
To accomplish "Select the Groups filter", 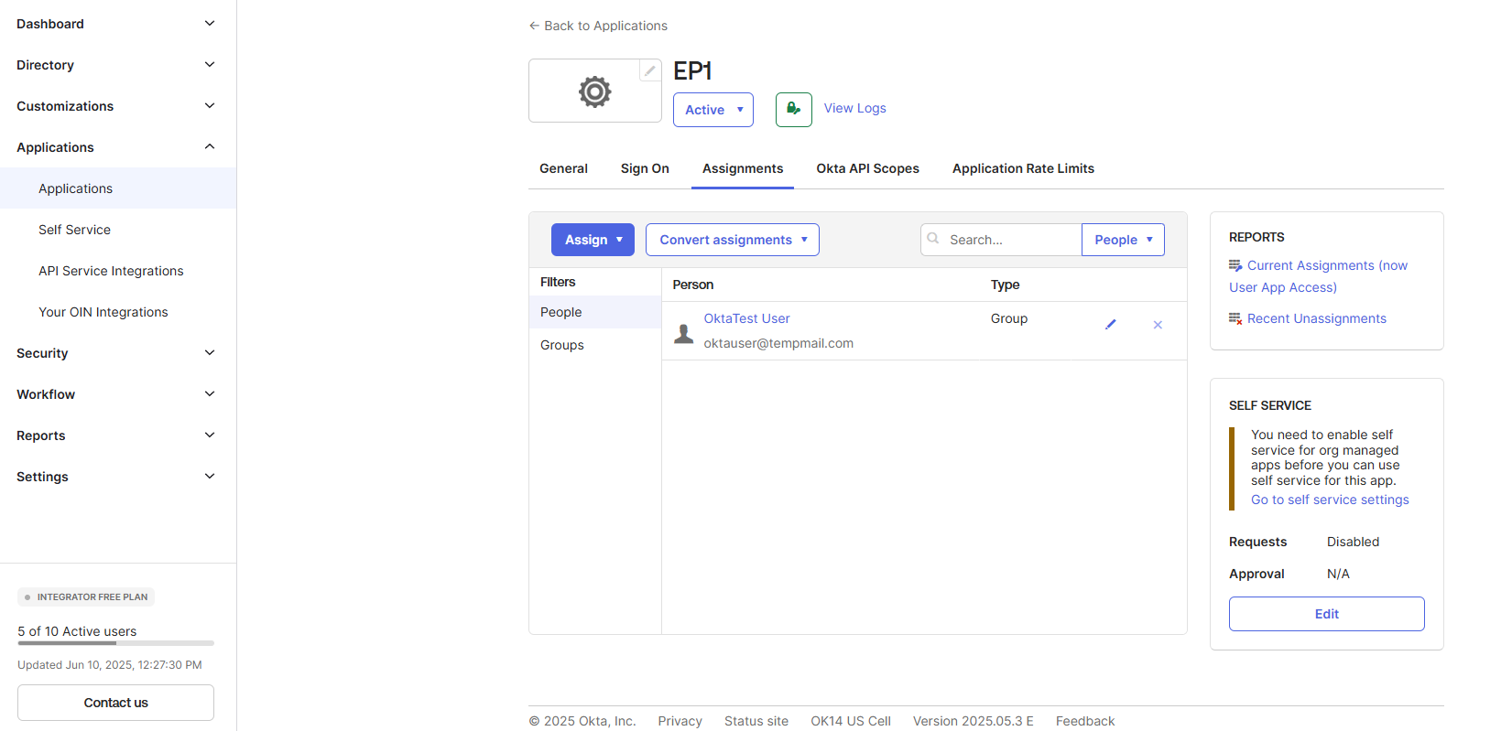I will [x=595, y=345].
